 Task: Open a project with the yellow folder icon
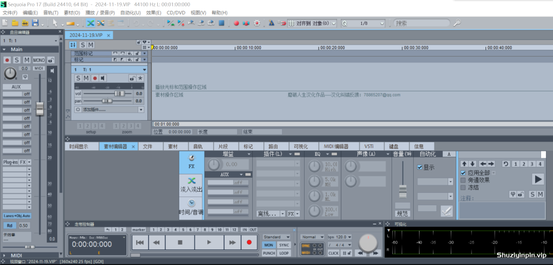[15, 23]
